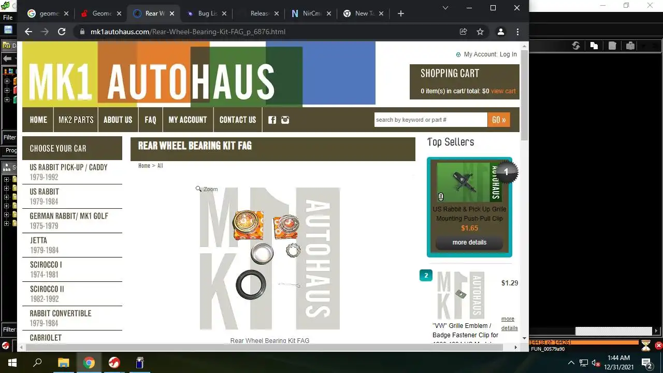Click the red cancel icon by progress bar
The height and width of the screenshot is (373, 663).
tap(659, 345)
